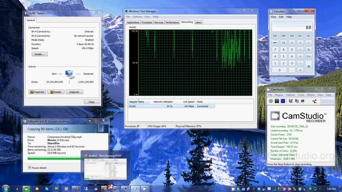
Task: Click the Disable button in MyNIC Status
Action: [x=56, y=92]
